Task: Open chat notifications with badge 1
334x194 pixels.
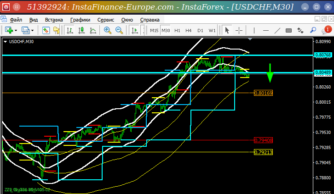Action: (x=326, y=30)
